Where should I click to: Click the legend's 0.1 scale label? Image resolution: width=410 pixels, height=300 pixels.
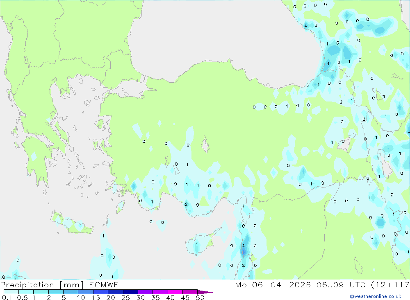pos(7,298)
